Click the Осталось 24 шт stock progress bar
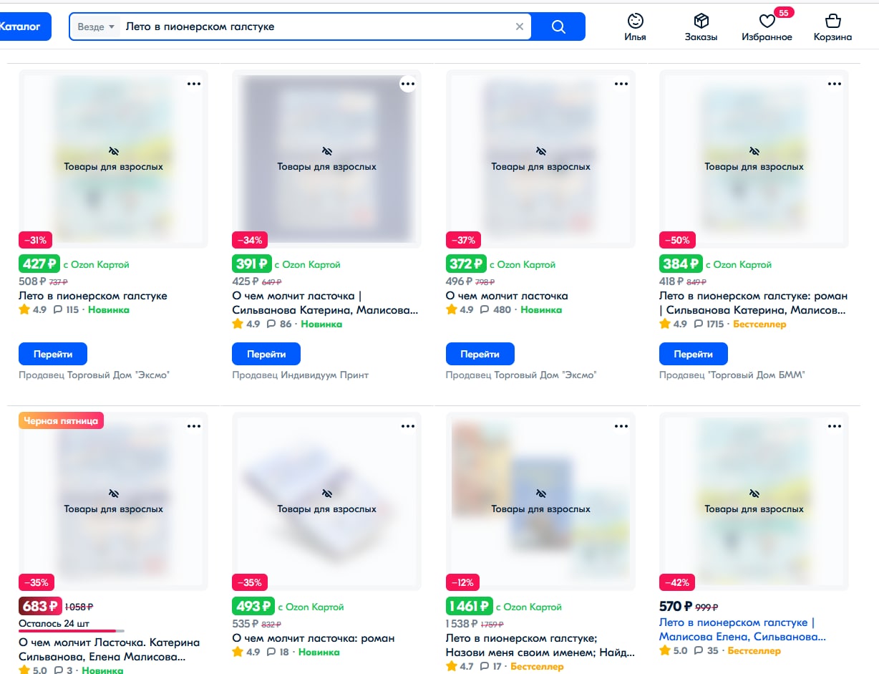 tap(72, 631)
